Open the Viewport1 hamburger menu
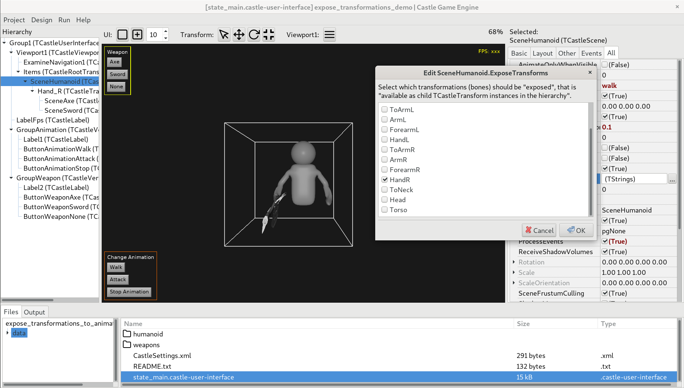The image size is (684, 388). coord(330,34)
